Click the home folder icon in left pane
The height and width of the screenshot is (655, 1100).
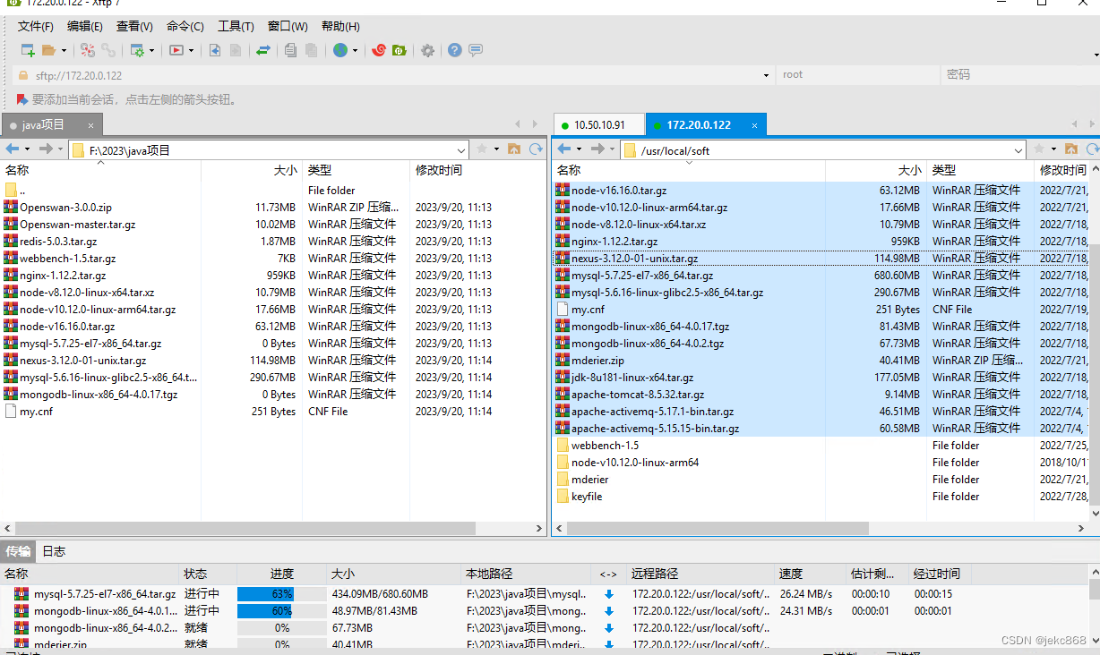point(514,149)
